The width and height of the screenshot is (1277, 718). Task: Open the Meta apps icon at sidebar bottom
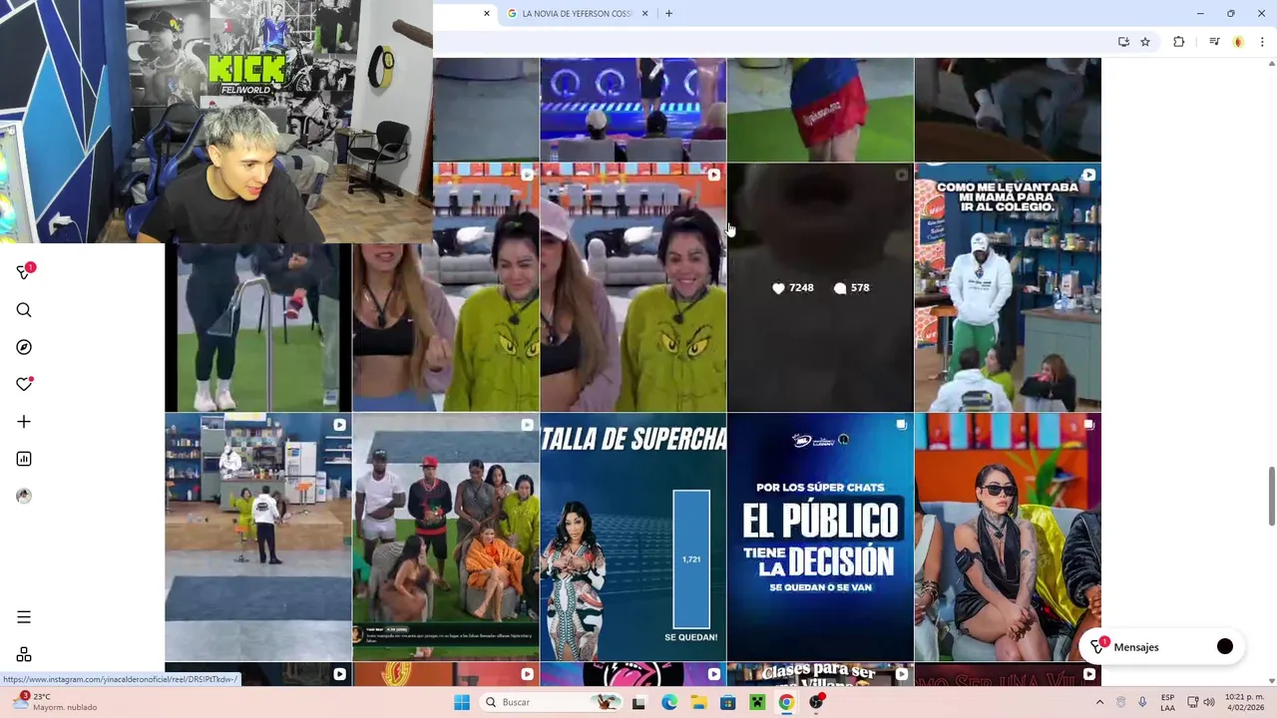24,655
